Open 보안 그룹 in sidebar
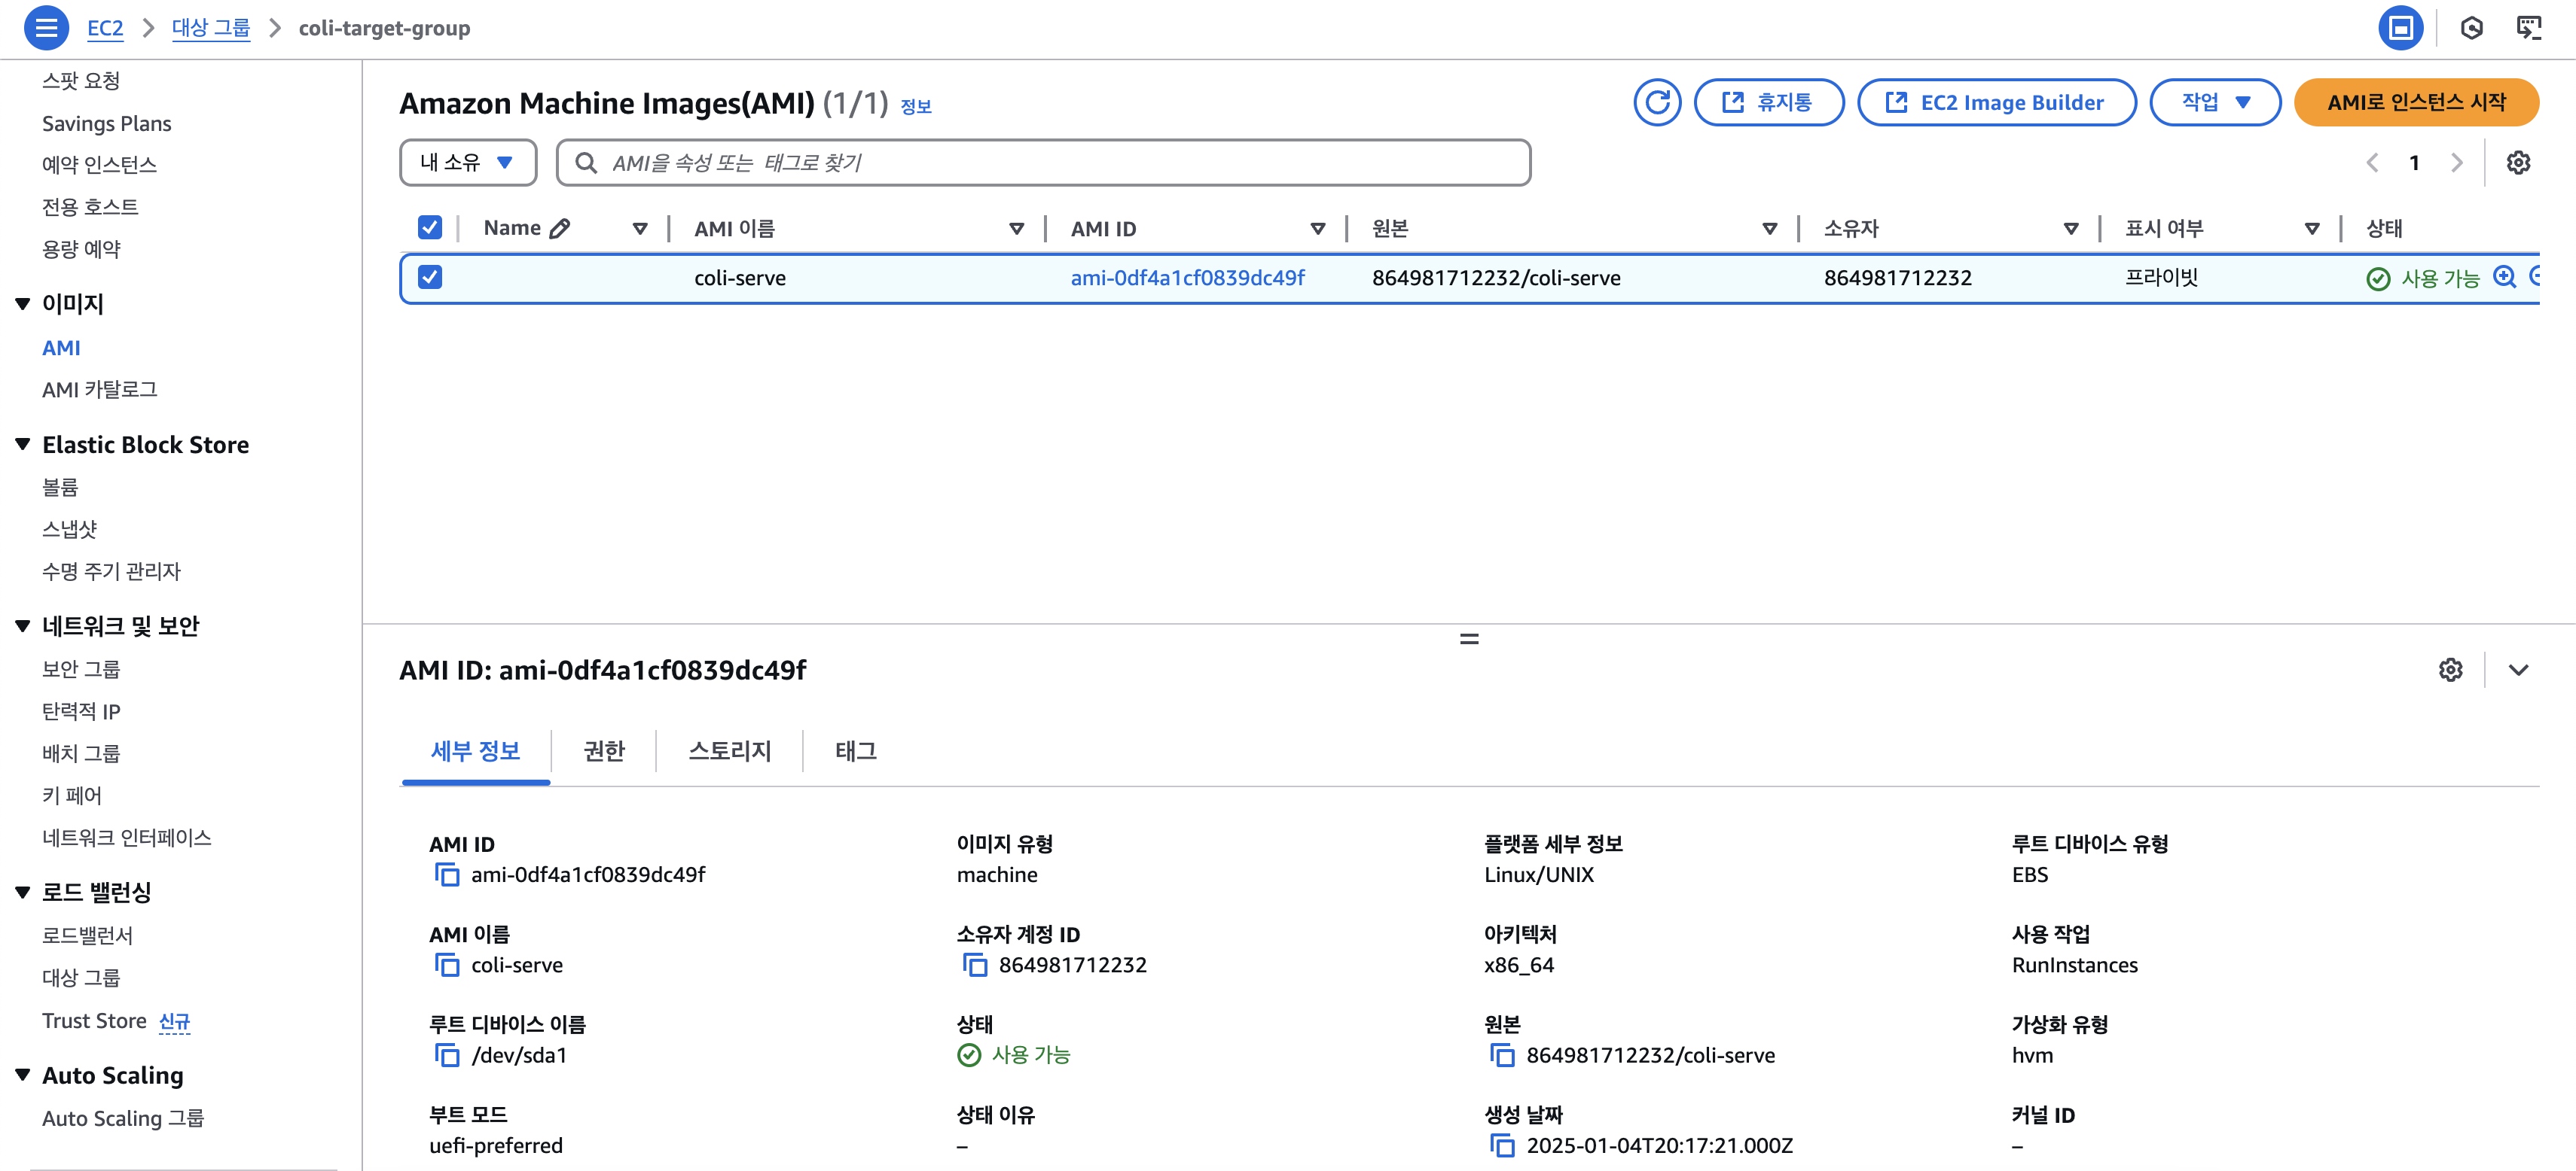The width and height of the screenshot is (2576, 1171). tap(81, 670)
